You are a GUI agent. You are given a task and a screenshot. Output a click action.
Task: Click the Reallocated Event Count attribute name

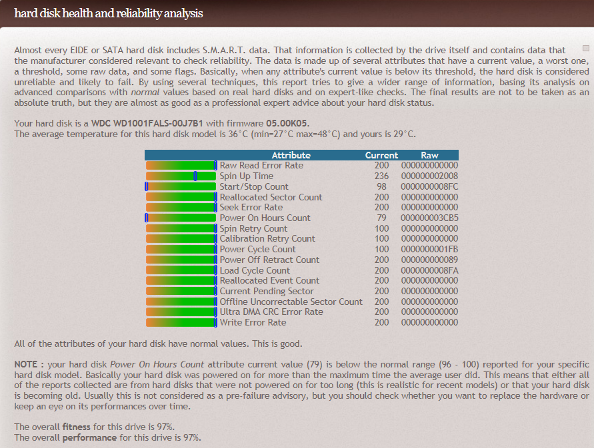pyautogui.click(x=269, y=281)
